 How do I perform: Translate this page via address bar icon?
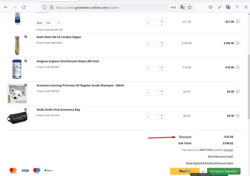coord(182,7)
